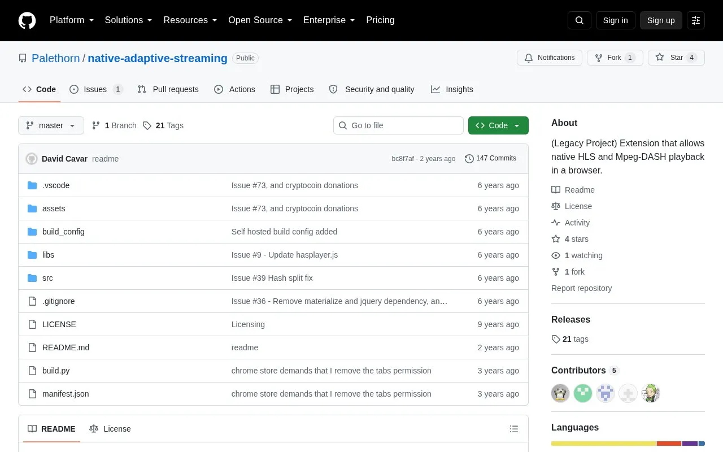Open the 1 watching link

click(577, 255)
